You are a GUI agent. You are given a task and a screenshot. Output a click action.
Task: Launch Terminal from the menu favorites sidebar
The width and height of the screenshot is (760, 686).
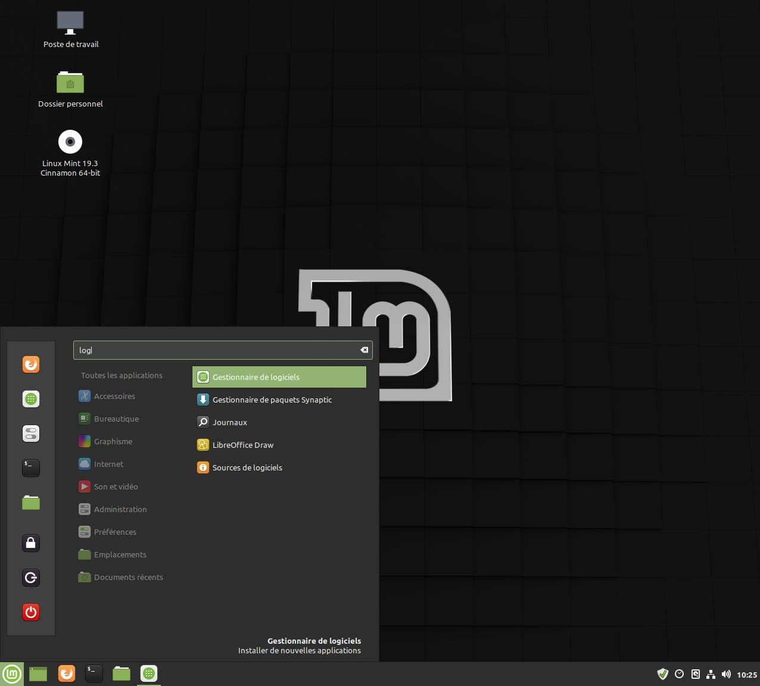(x=31, y=467)
